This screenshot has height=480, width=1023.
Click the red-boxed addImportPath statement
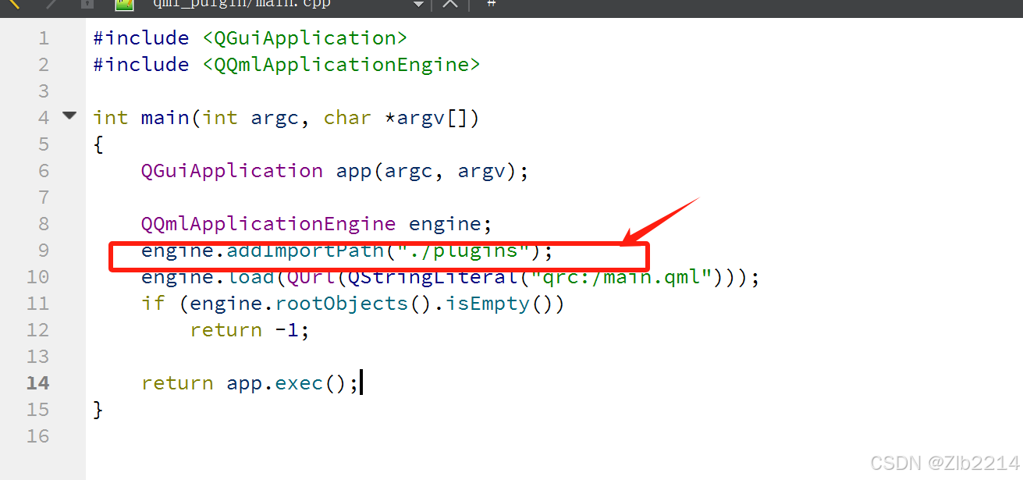tap(343, 250)
